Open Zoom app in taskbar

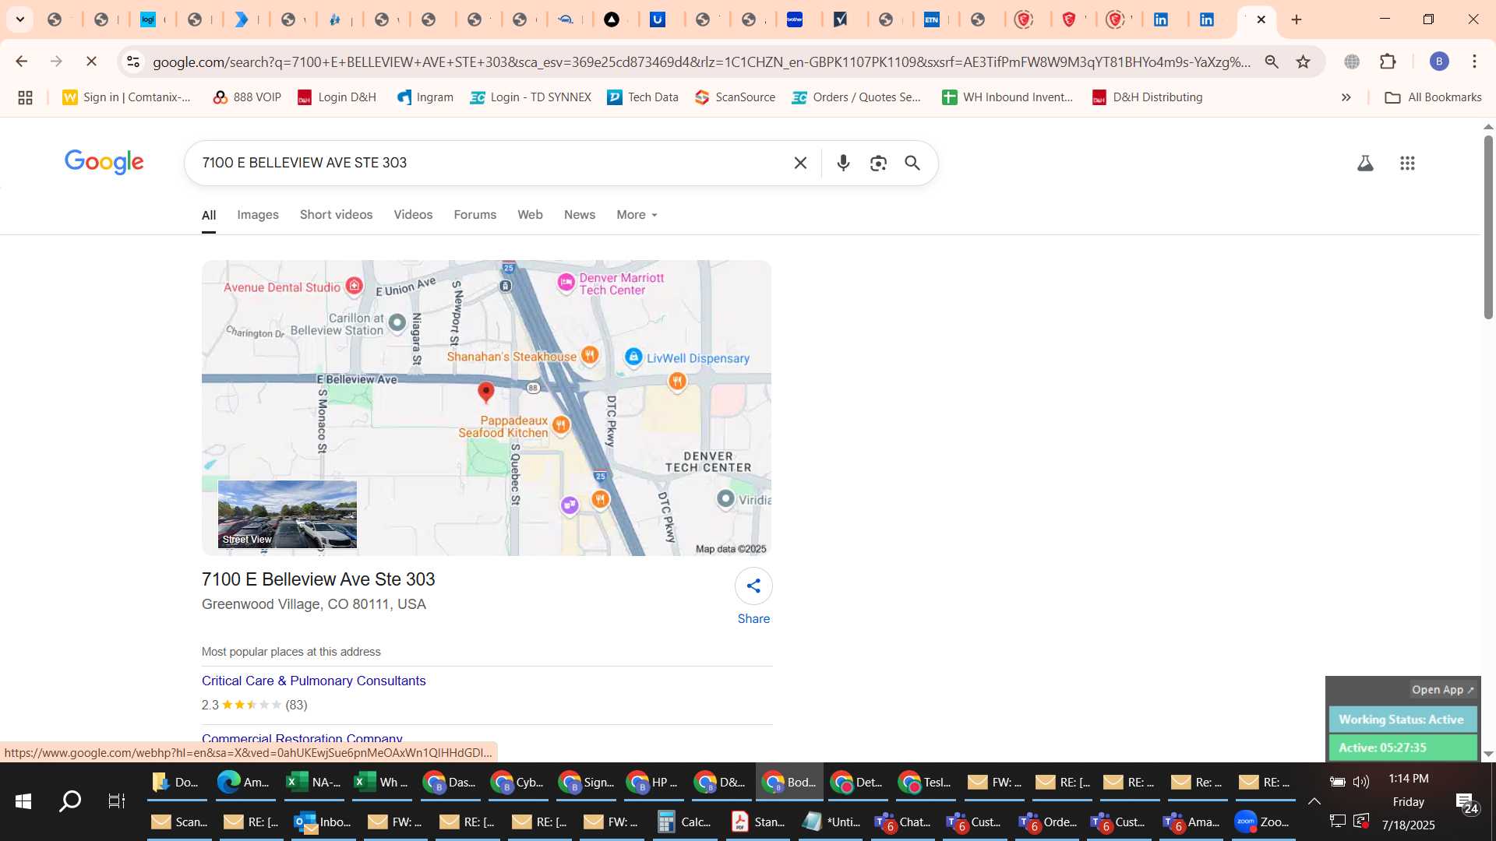[1262, 822]
